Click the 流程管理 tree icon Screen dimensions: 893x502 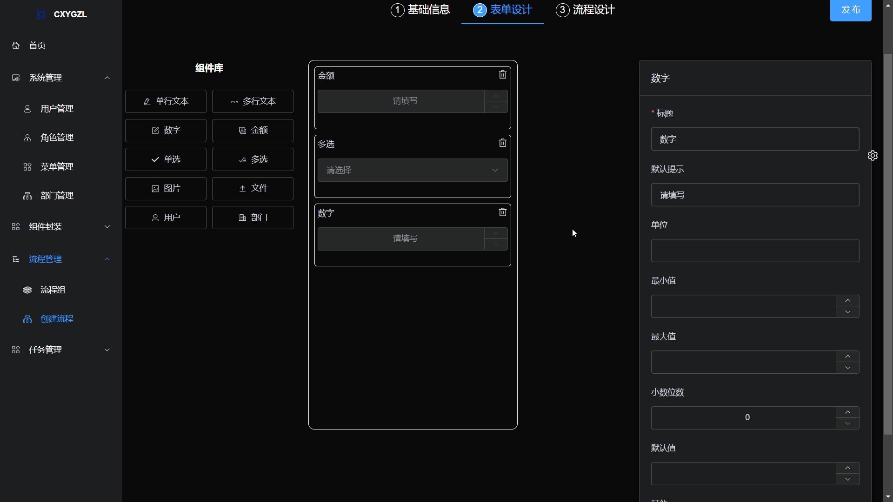pos(16,259)
